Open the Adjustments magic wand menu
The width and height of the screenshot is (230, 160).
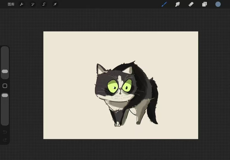pyautogui.click(x=33, y=4)
